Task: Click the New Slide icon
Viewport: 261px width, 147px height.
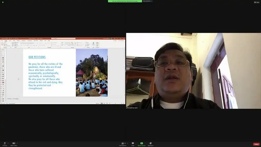Action: 13,44
